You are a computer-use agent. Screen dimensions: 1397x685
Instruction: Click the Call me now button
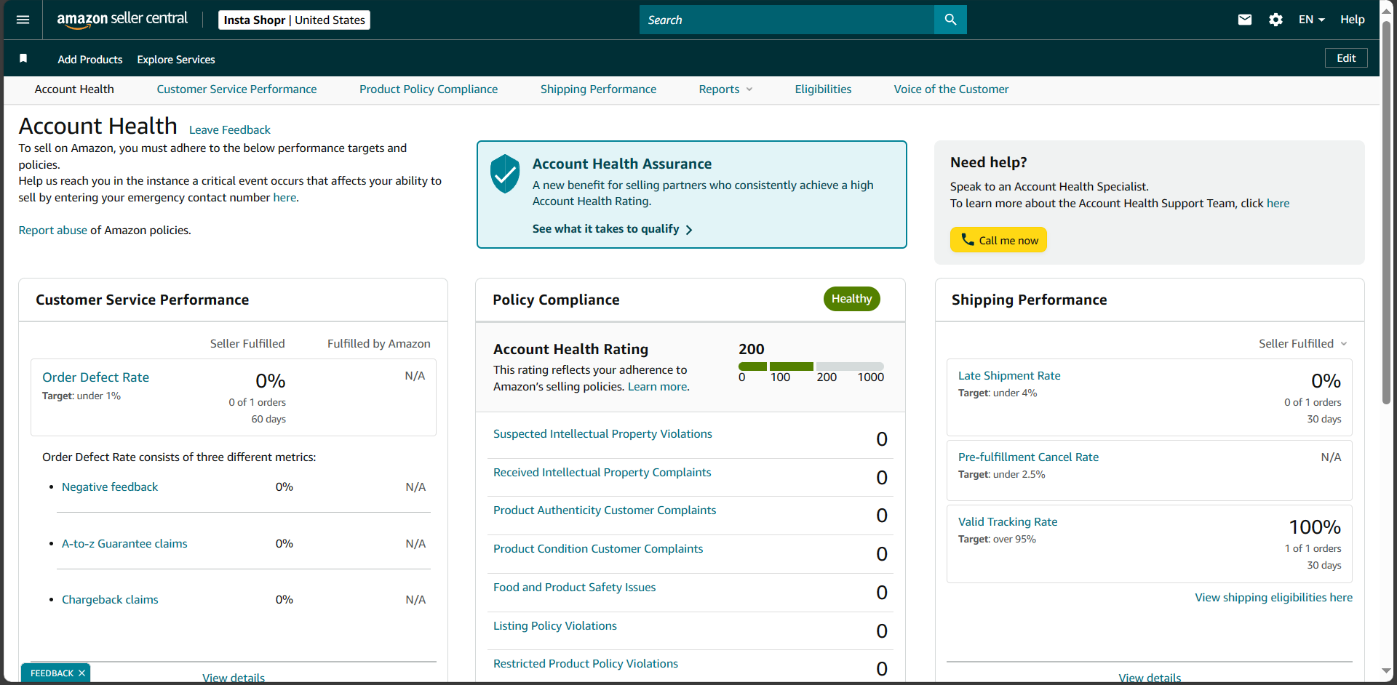click(x=998, y=240)
